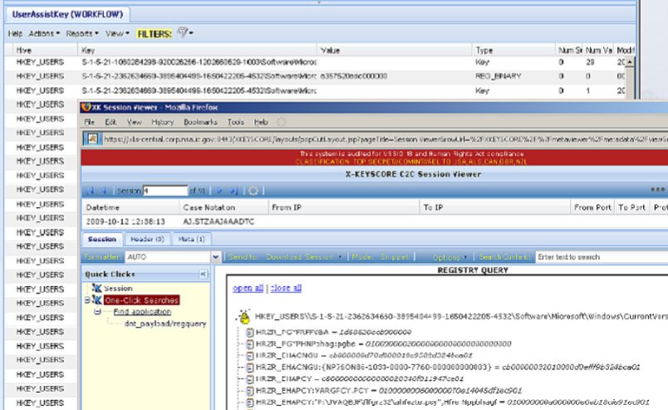Sort by the Case Notation column header
The image size is (668, 410).
(223, 207)
